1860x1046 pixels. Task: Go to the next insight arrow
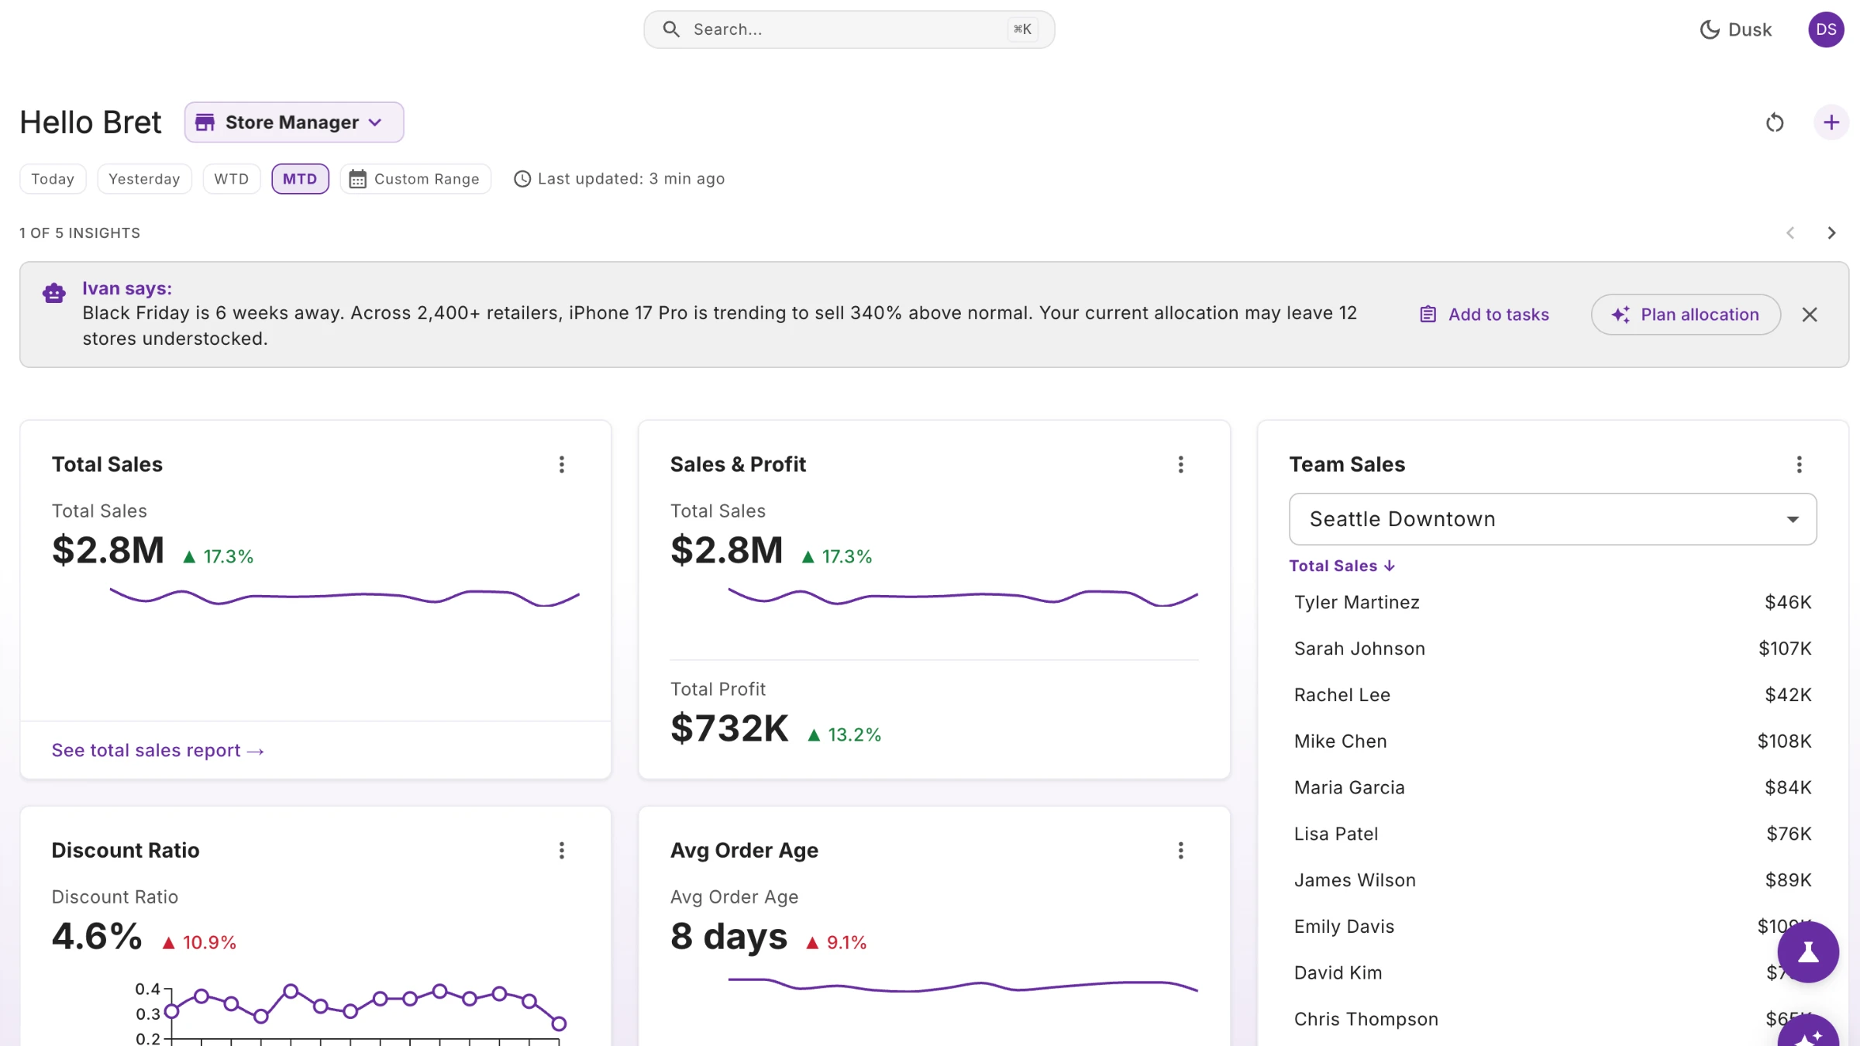pos(1831,233)
